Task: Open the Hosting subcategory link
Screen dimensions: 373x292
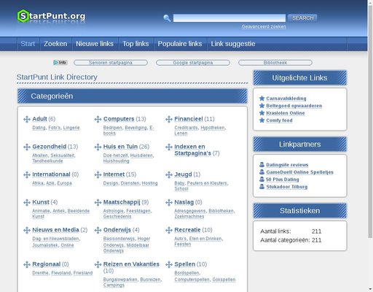Action: coord(150,183)
